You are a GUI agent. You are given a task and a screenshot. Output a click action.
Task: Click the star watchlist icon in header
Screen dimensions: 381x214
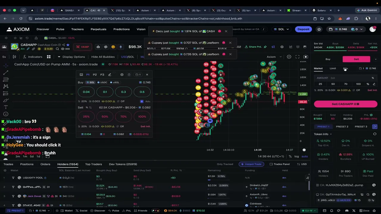[x=319, y=29]
